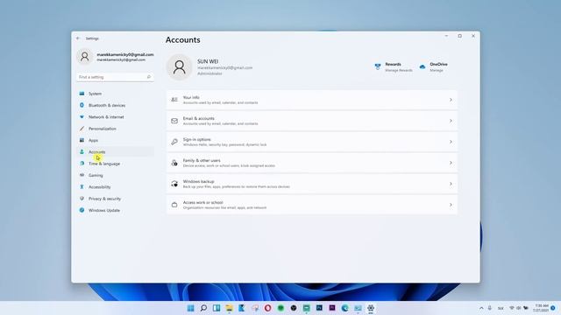Image resolution: width=561 pixels, height=315 pixels.
Task: Open the Your info page
Action: (312, 100)
